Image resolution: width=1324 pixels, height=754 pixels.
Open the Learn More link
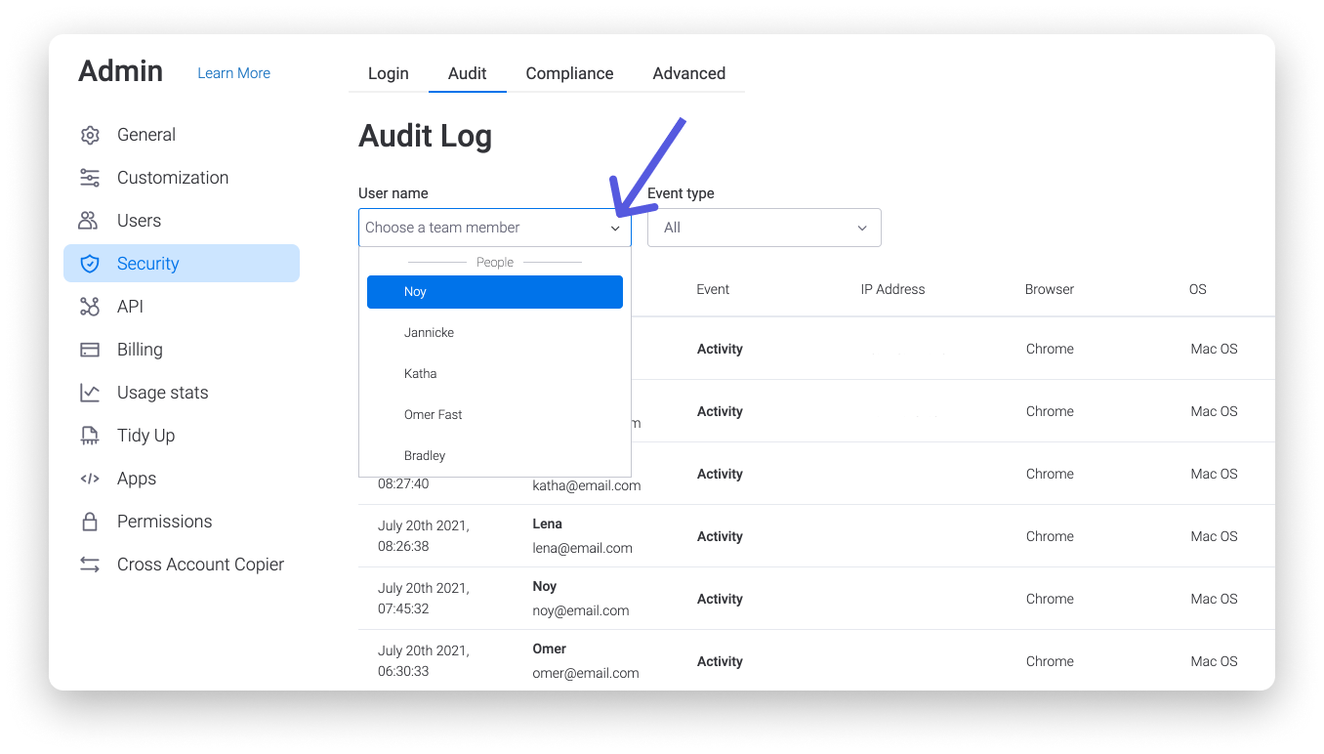coord(233,73)
